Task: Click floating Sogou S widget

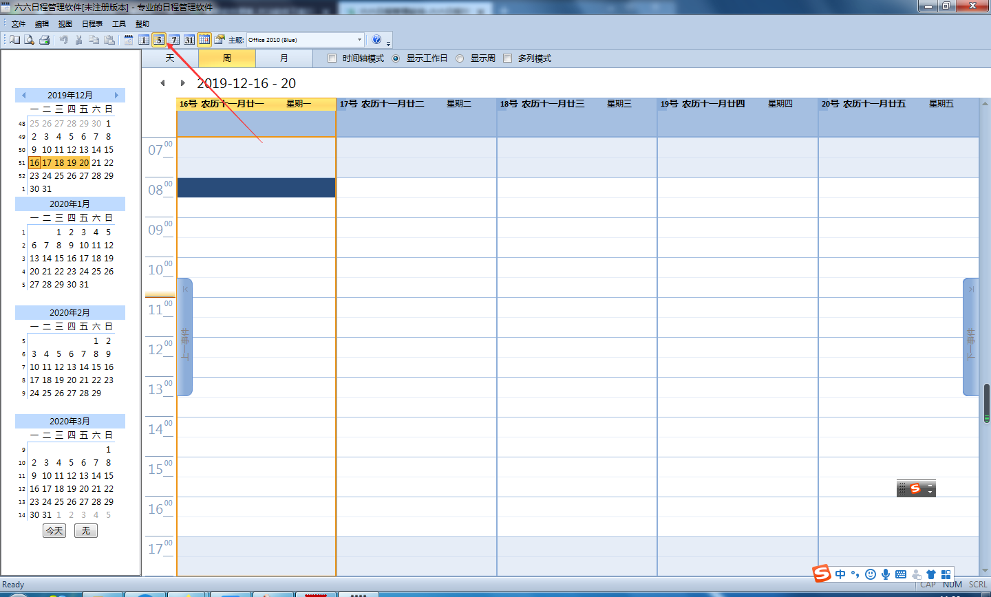Action: point(915,488)
